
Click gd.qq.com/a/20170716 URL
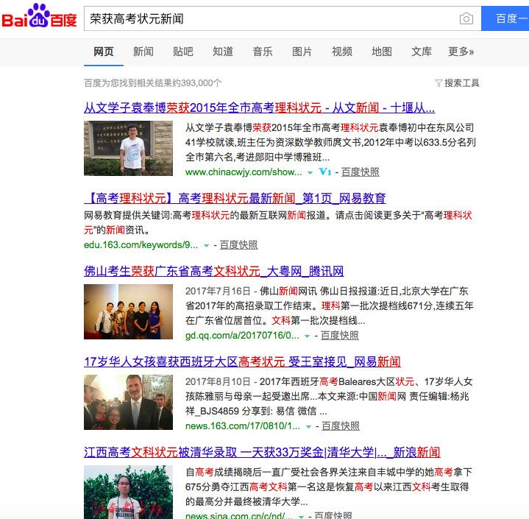click(242, 336)
